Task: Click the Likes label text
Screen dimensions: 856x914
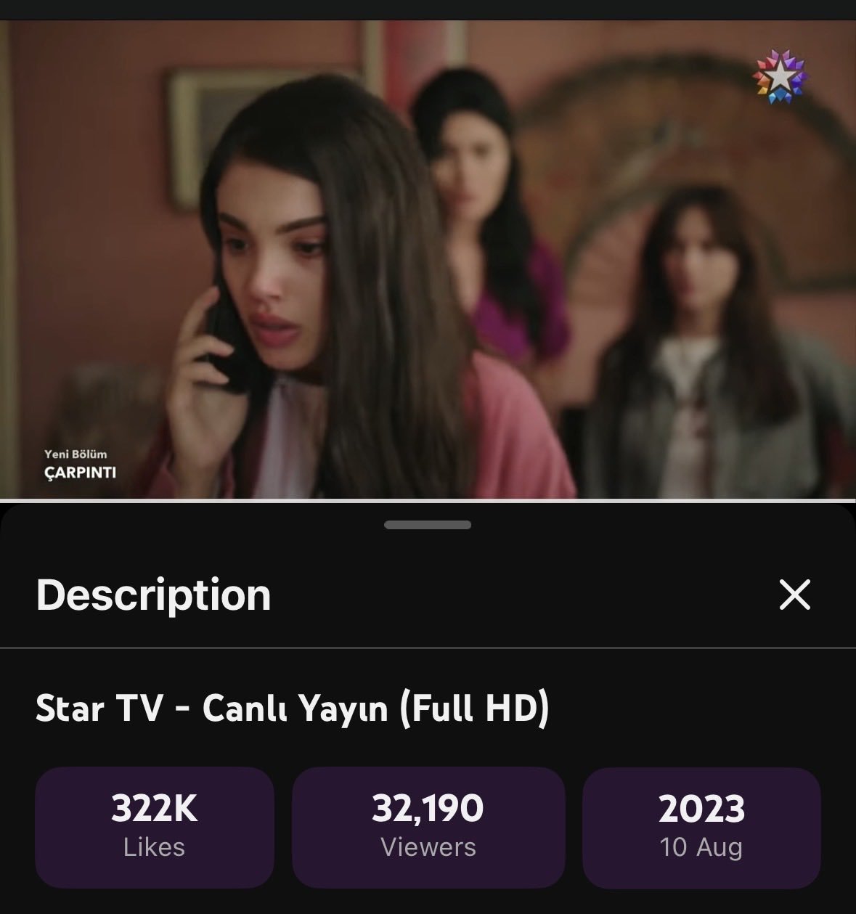Action: (x=154, y=847)
